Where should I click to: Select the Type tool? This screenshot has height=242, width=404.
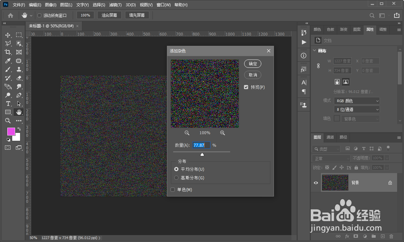[8, 104]
